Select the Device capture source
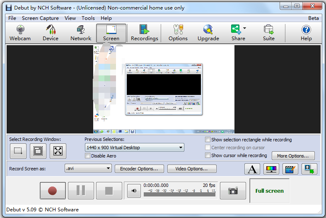 coord(51,33)
